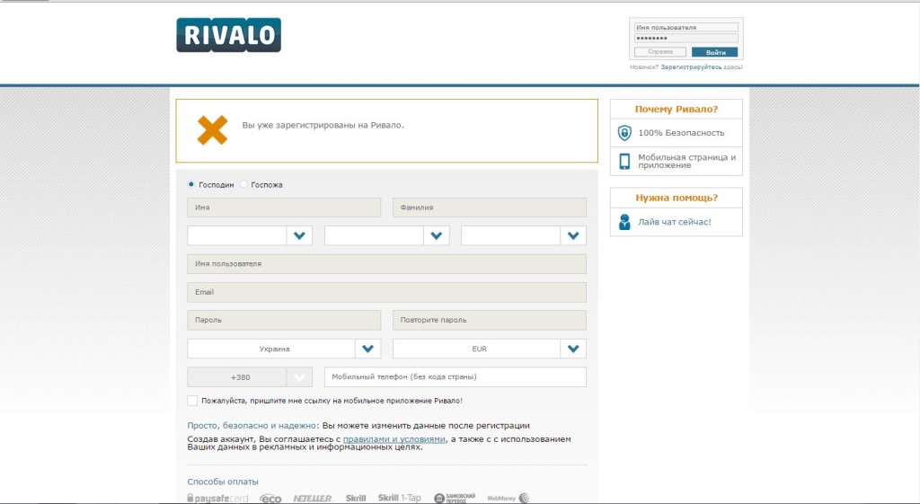Click the live chat person icon
Viewport: 920px width, 504px height.
click(625, 222)
